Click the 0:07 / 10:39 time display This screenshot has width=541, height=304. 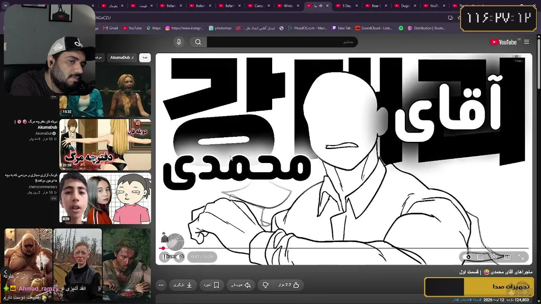(x=202, y=257)
